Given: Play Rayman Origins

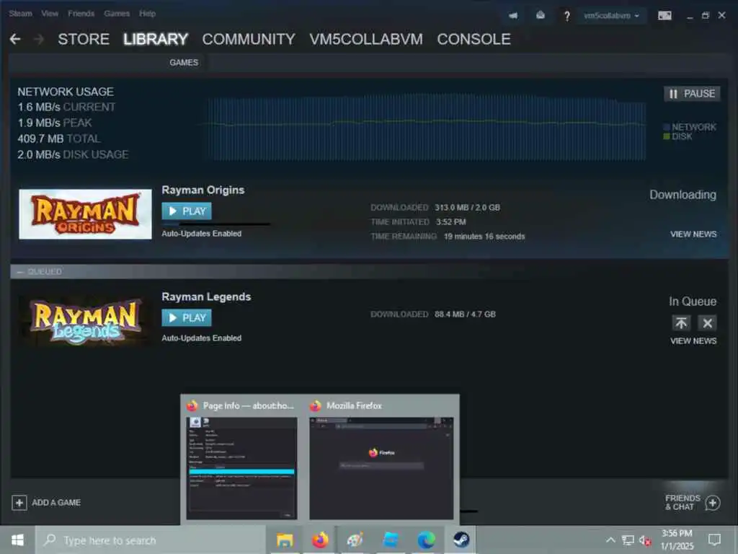Looking at the screenshot, I should click(187, 211).
